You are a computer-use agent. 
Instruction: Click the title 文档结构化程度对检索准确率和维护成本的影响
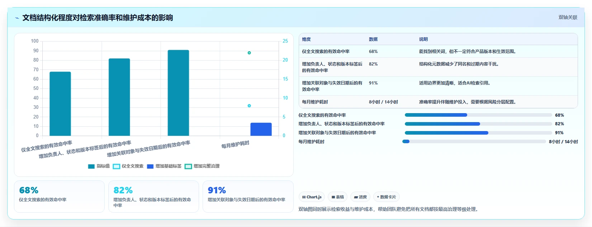[x=98, y=18]
